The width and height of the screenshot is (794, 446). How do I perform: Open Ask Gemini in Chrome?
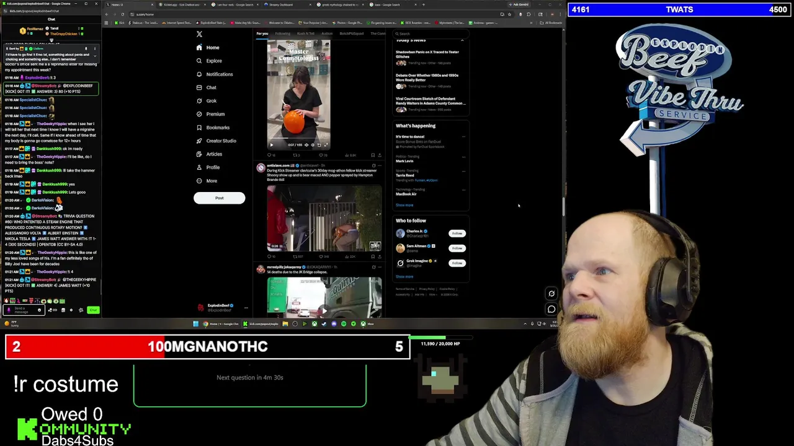point(519,4)
